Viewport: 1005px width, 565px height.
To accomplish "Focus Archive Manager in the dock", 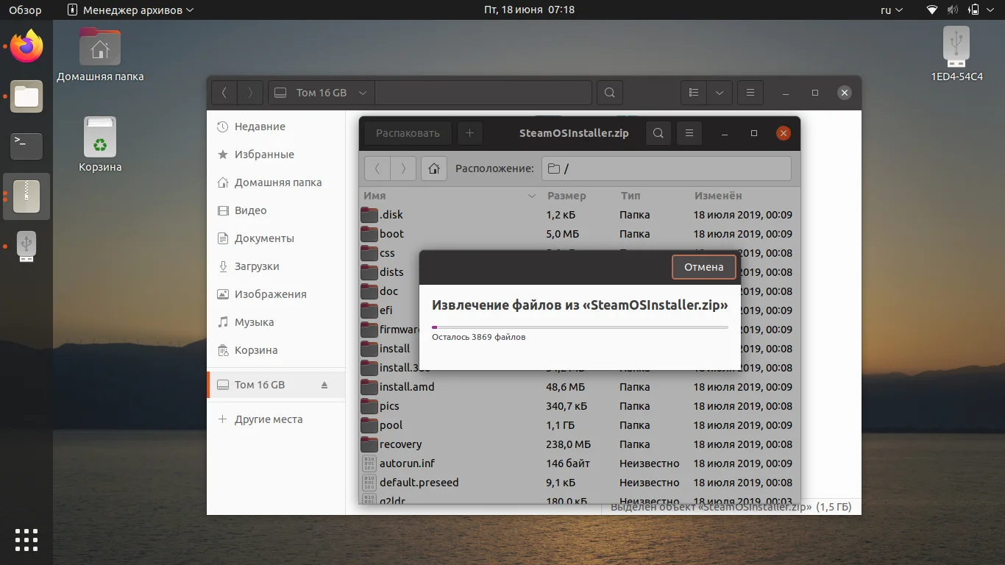I will tap(26, 196).
